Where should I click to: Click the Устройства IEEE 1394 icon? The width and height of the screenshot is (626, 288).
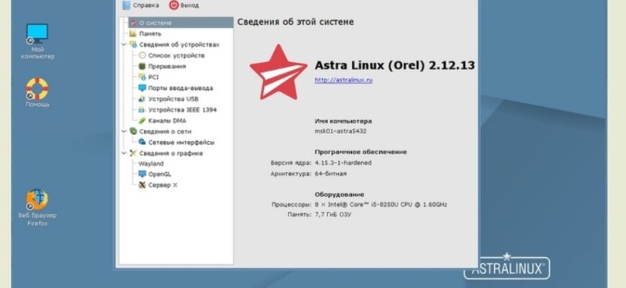tap(142, 109)
